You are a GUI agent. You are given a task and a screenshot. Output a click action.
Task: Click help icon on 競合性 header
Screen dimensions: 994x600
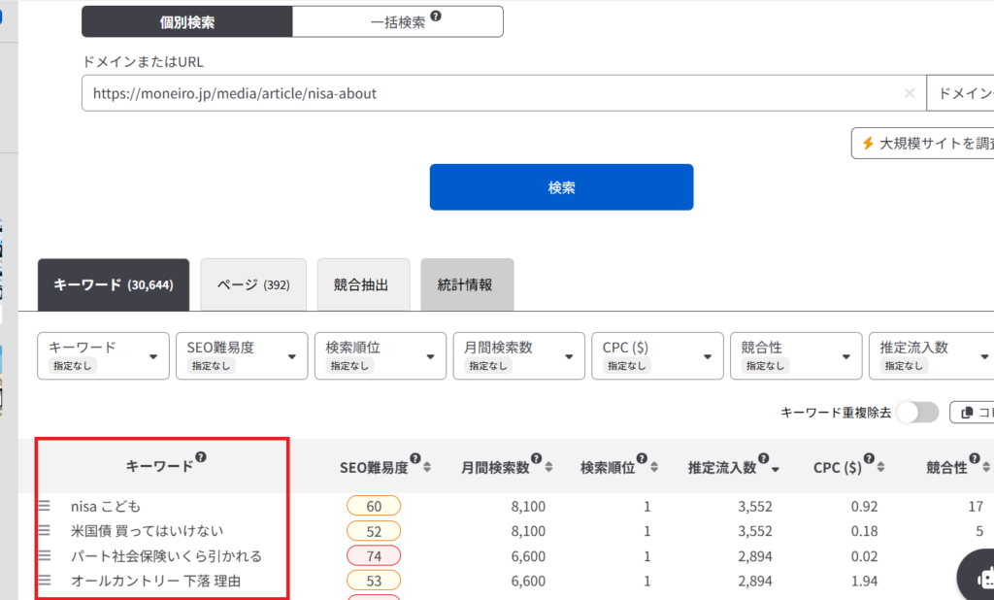[975, 458]
